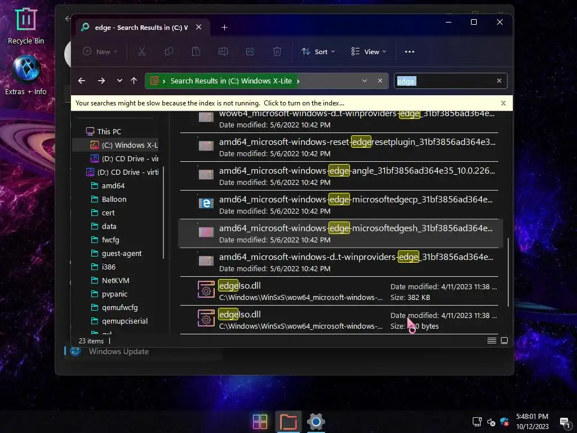Dismiss the index warning banner
This screenshot has height=433, width=577.
[x=503, y=103]
